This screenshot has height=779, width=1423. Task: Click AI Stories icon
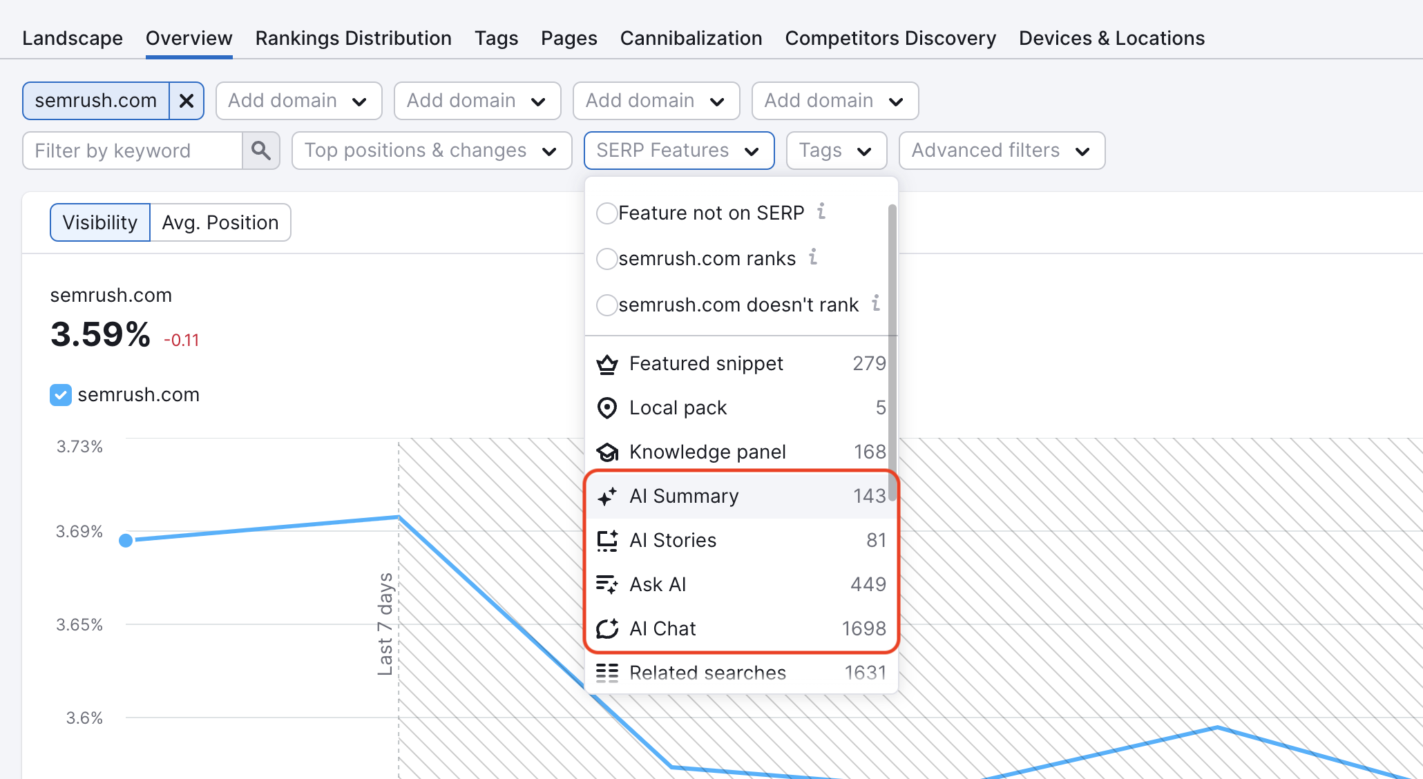(607, 541)
